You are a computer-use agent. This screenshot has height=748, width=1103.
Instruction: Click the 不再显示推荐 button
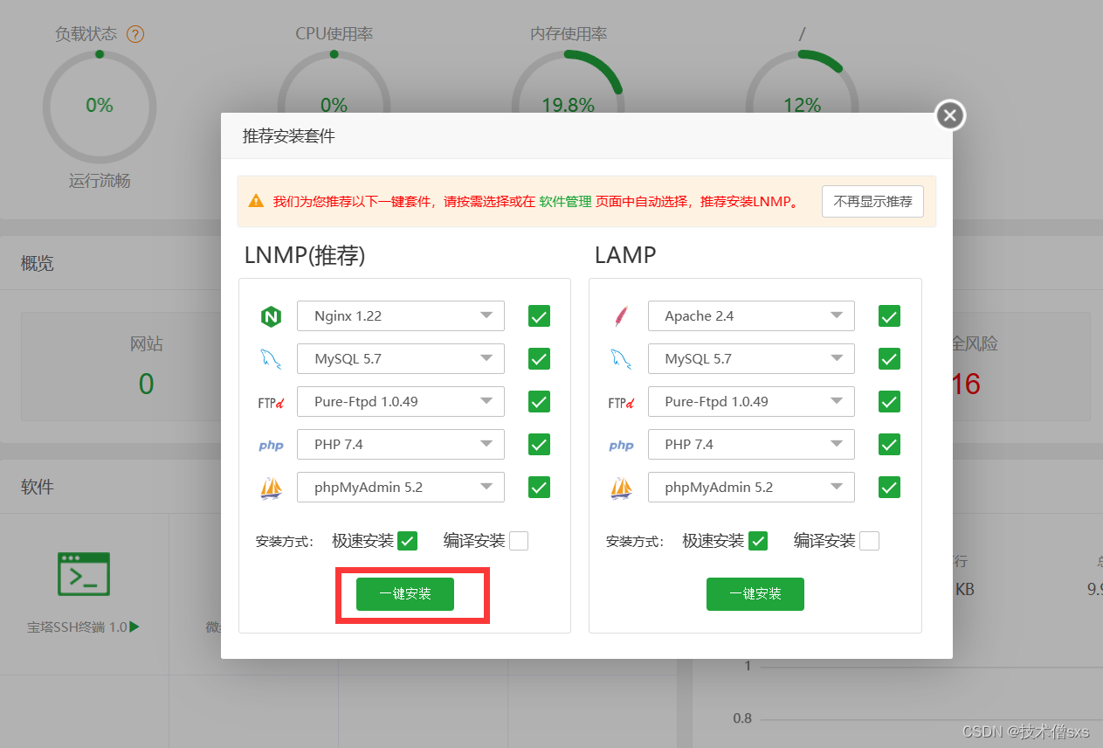pos(872,201)
